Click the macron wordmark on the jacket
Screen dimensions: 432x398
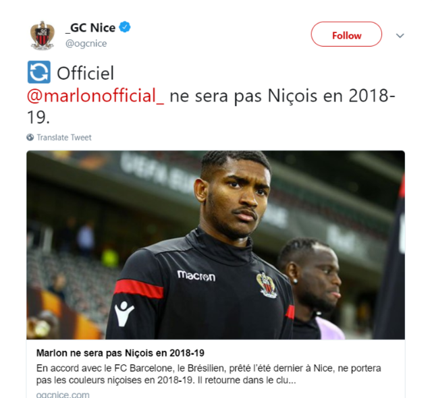tap(196, 275)
